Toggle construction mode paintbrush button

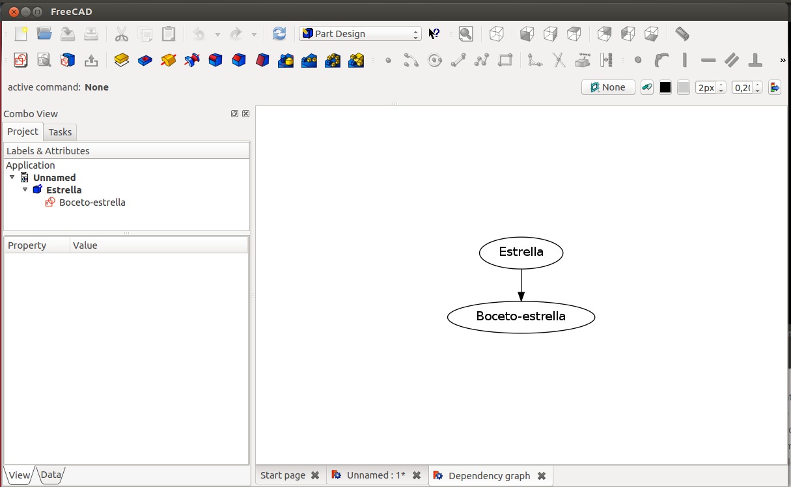coord(647,87)
